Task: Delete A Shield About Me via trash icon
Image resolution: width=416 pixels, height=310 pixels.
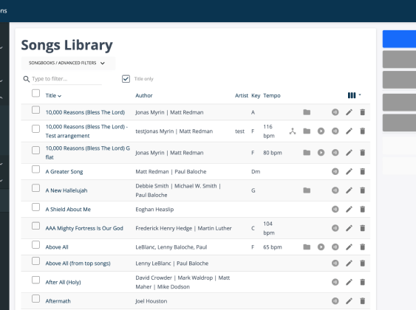Action: click(x=362, y=210)
